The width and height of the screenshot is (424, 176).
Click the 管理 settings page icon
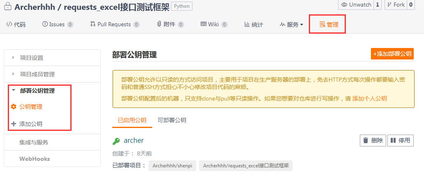click(322, 25)
